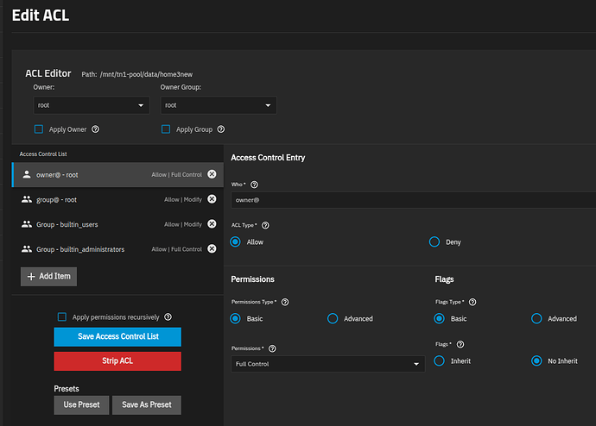Show help for Flags Type
596x426 pixels.
472,302
